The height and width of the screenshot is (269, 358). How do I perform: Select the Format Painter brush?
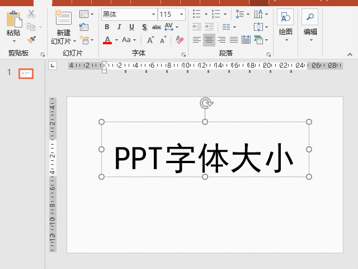click(31, 40)
